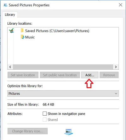
Task: Click the Add... button
Action: point(90,75)
